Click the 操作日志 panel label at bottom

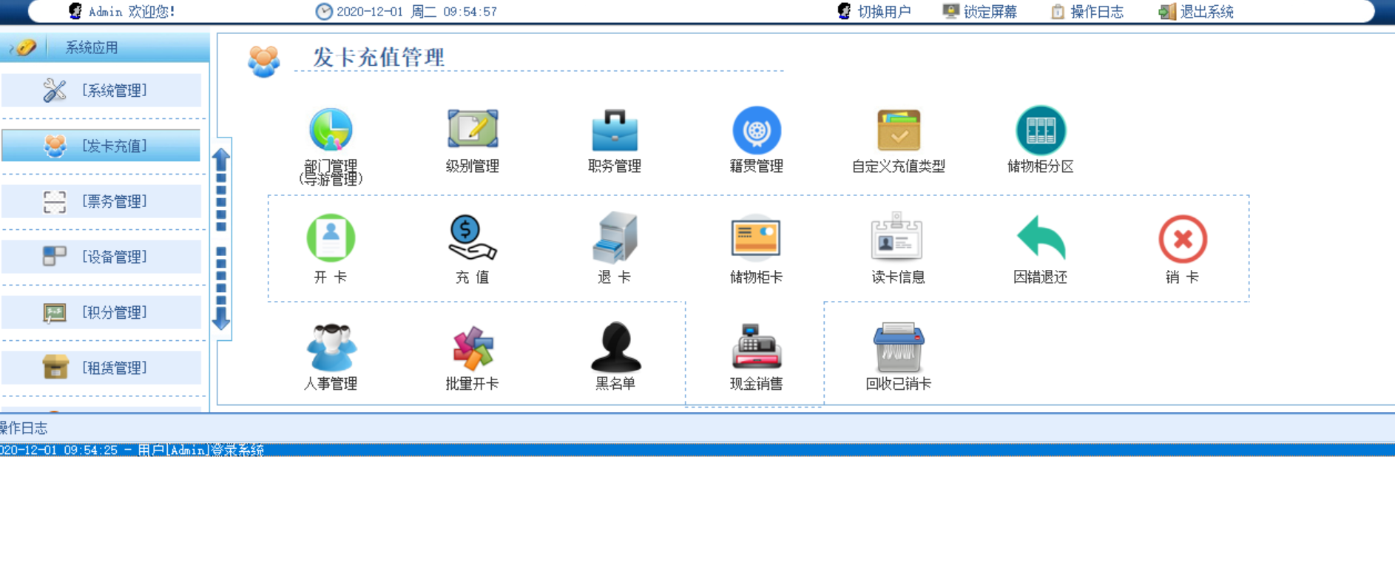click(24, 427)
